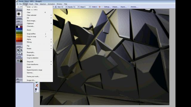
Task: Click the Howler app icon in title bar
Action: tap(17, 1)
